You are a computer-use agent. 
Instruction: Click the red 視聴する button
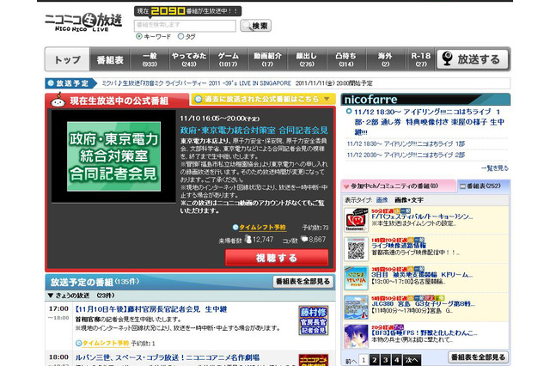pyautogui.click(x=277, y=258)
